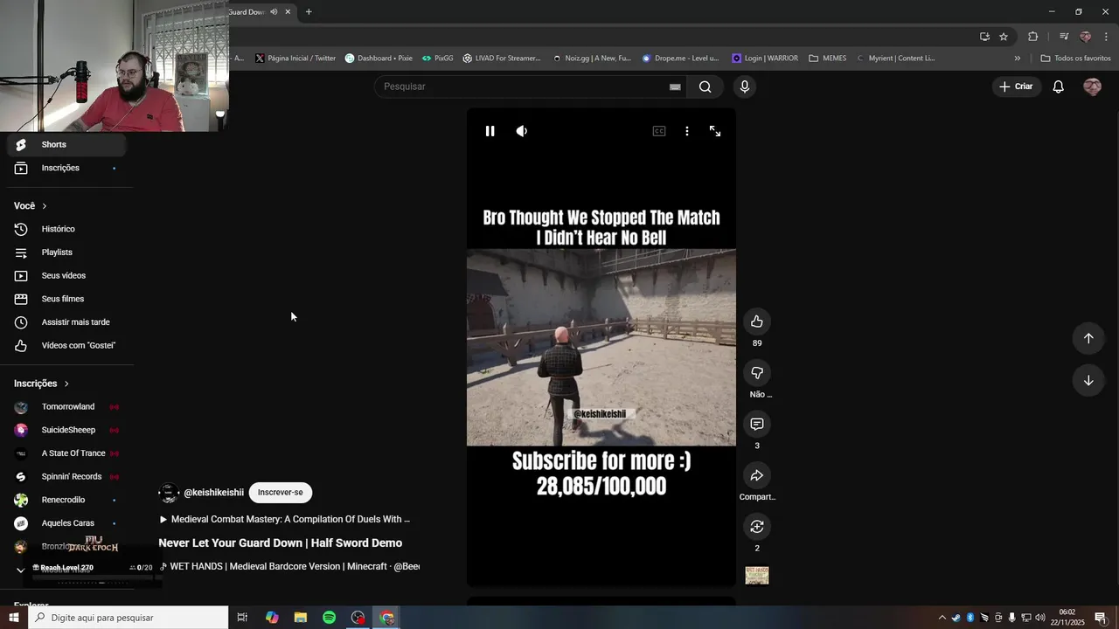Open a new Chrome tab

click(309, 12)
